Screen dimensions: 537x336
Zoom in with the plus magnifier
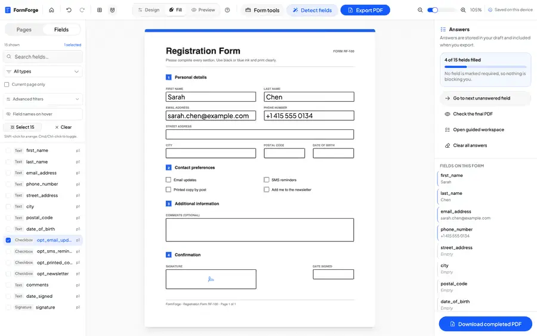(x=463, y=10)
